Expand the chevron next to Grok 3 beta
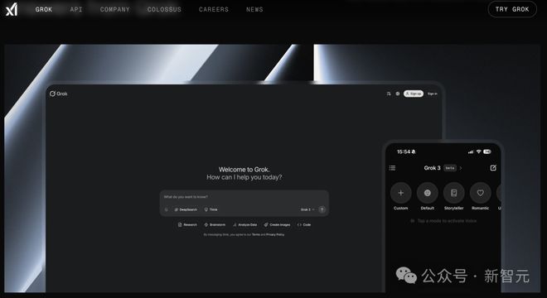The width and height of the screenshot is (547, 298). (x=461, y=168)
